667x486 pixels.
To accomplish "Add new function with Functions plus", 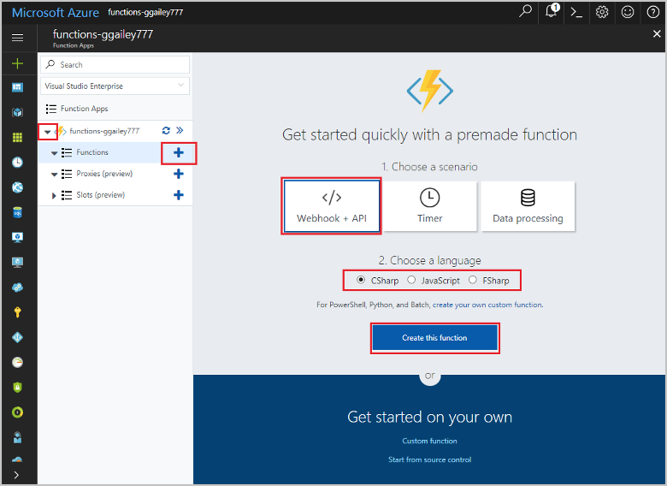I will (x=179, y=153).
